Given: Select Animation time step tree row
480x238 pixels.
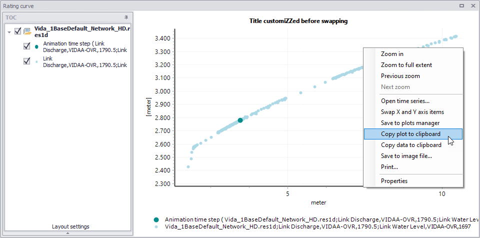Looking at the screenshot, I should (85, 47).
